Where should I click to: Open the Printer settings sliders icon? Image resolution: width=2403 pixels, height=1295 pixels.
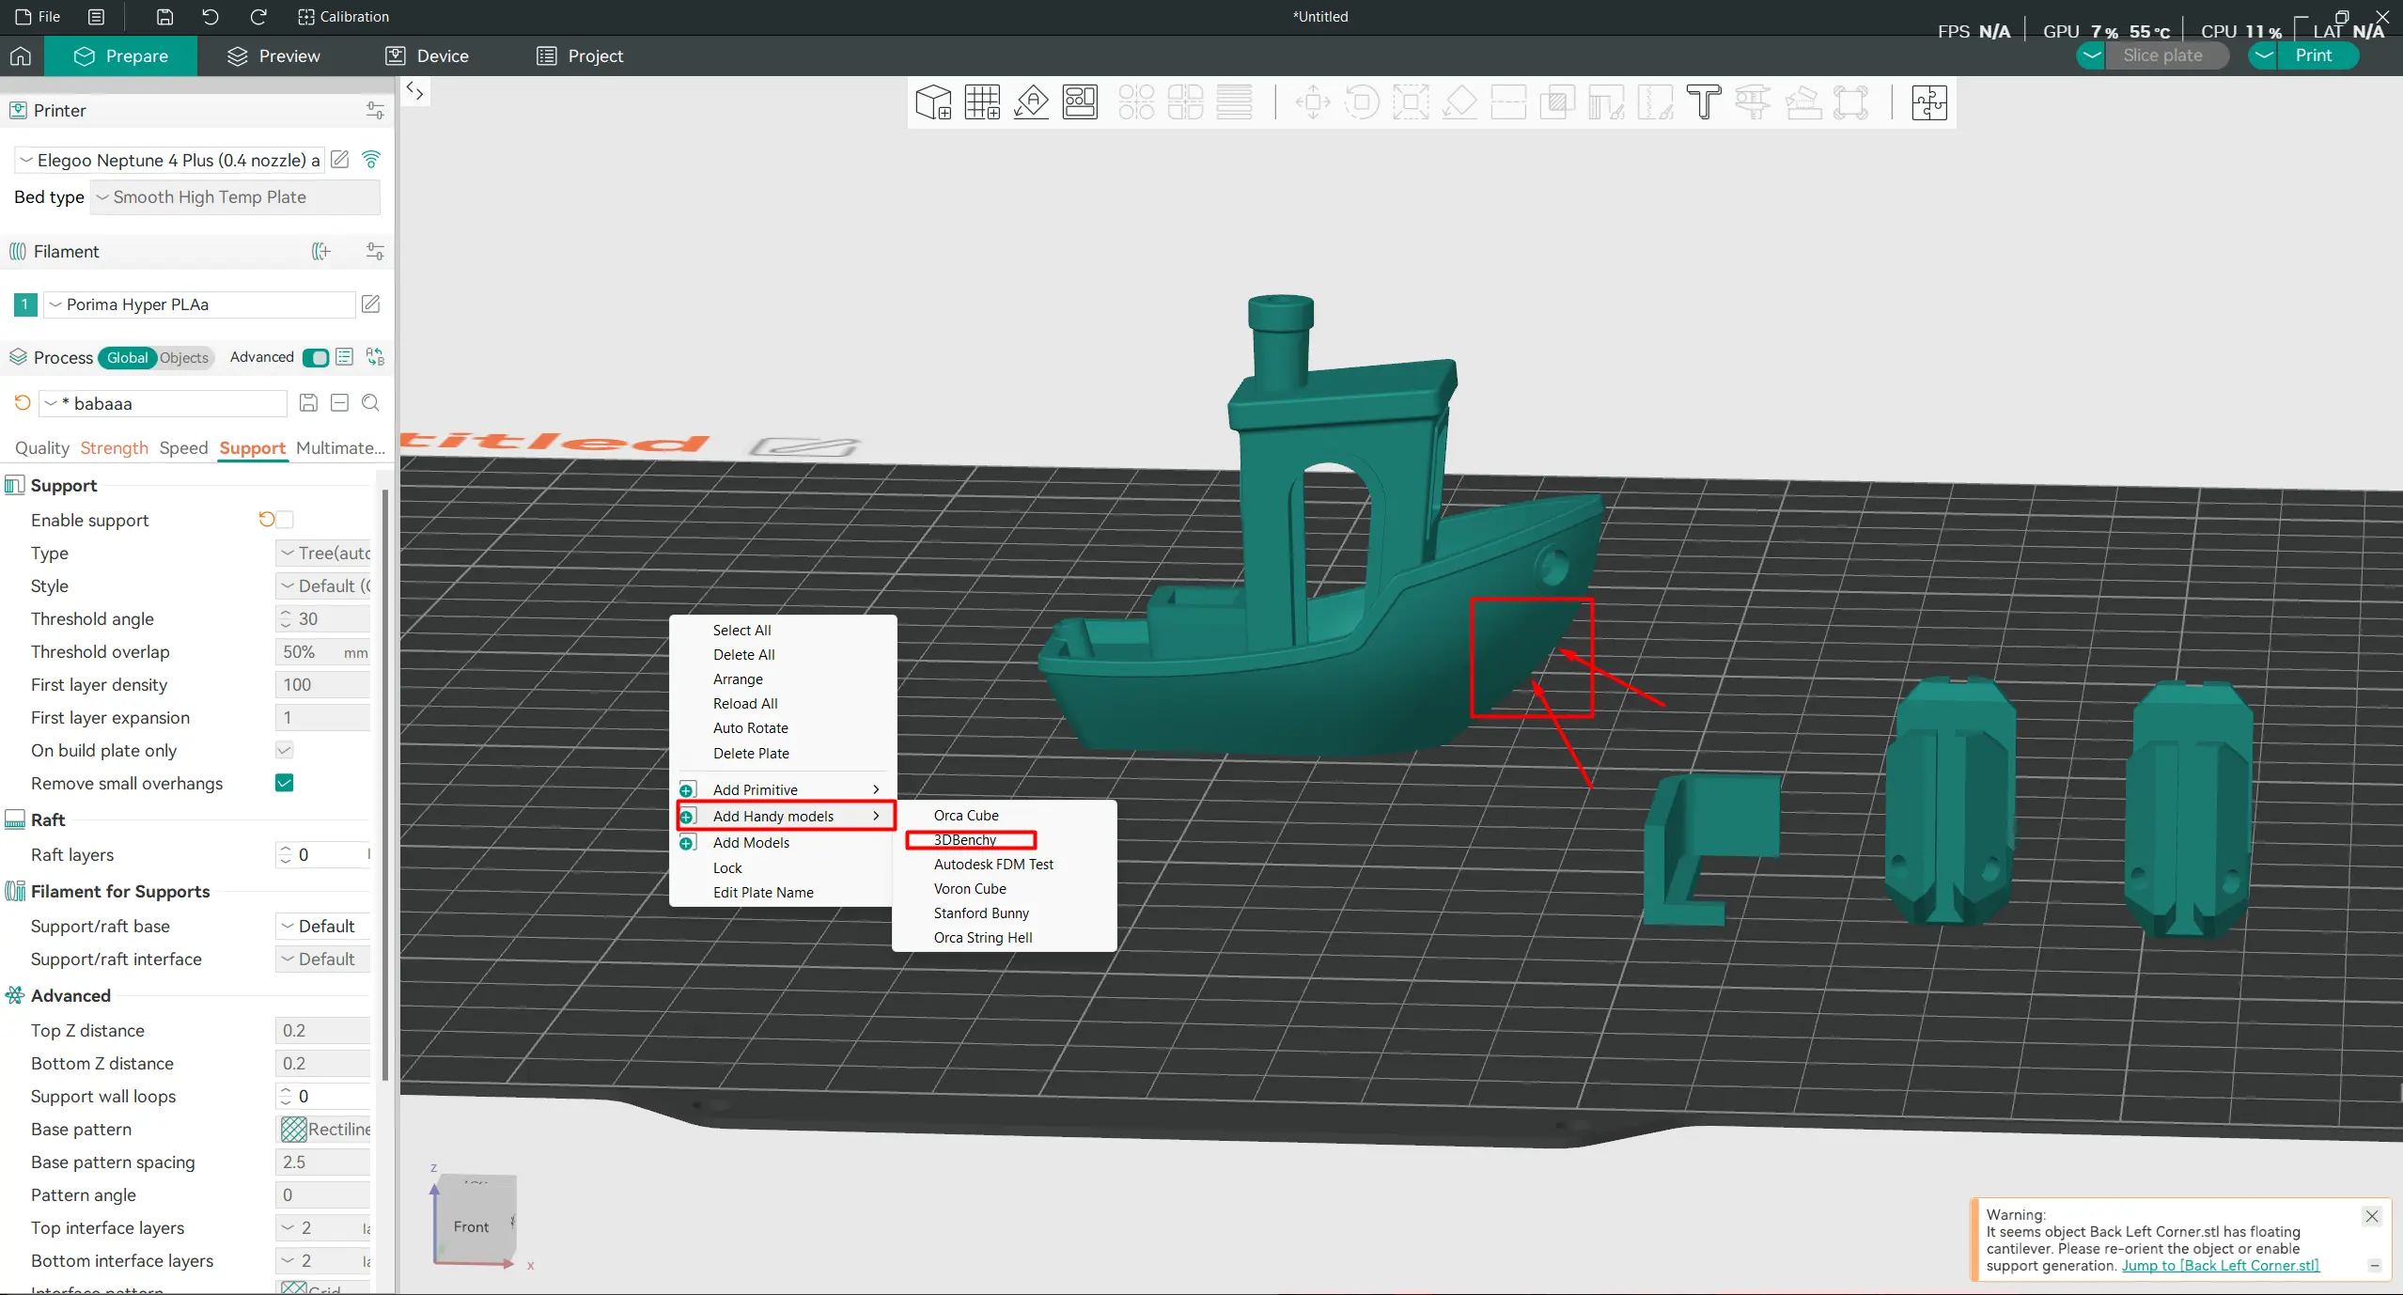pos(375,111)
